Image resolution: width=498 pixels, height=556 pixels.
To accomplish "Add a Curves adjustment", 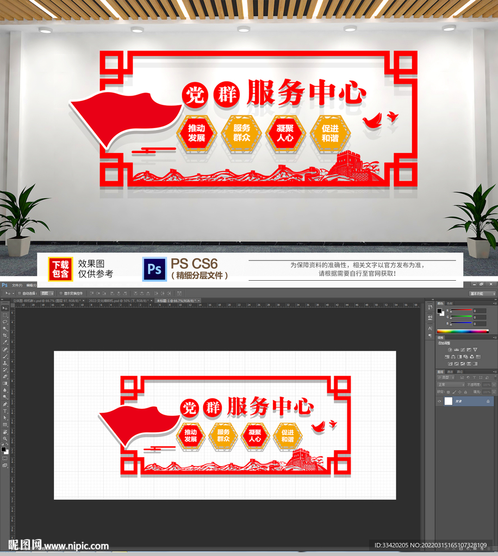I will coord(463,350).
